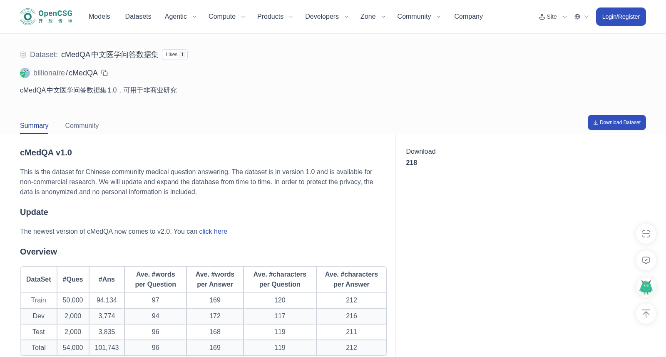The width and height of the screenshot is (666, 357).
Task: Click the Overview heading
Action: [x=39, y=252]
